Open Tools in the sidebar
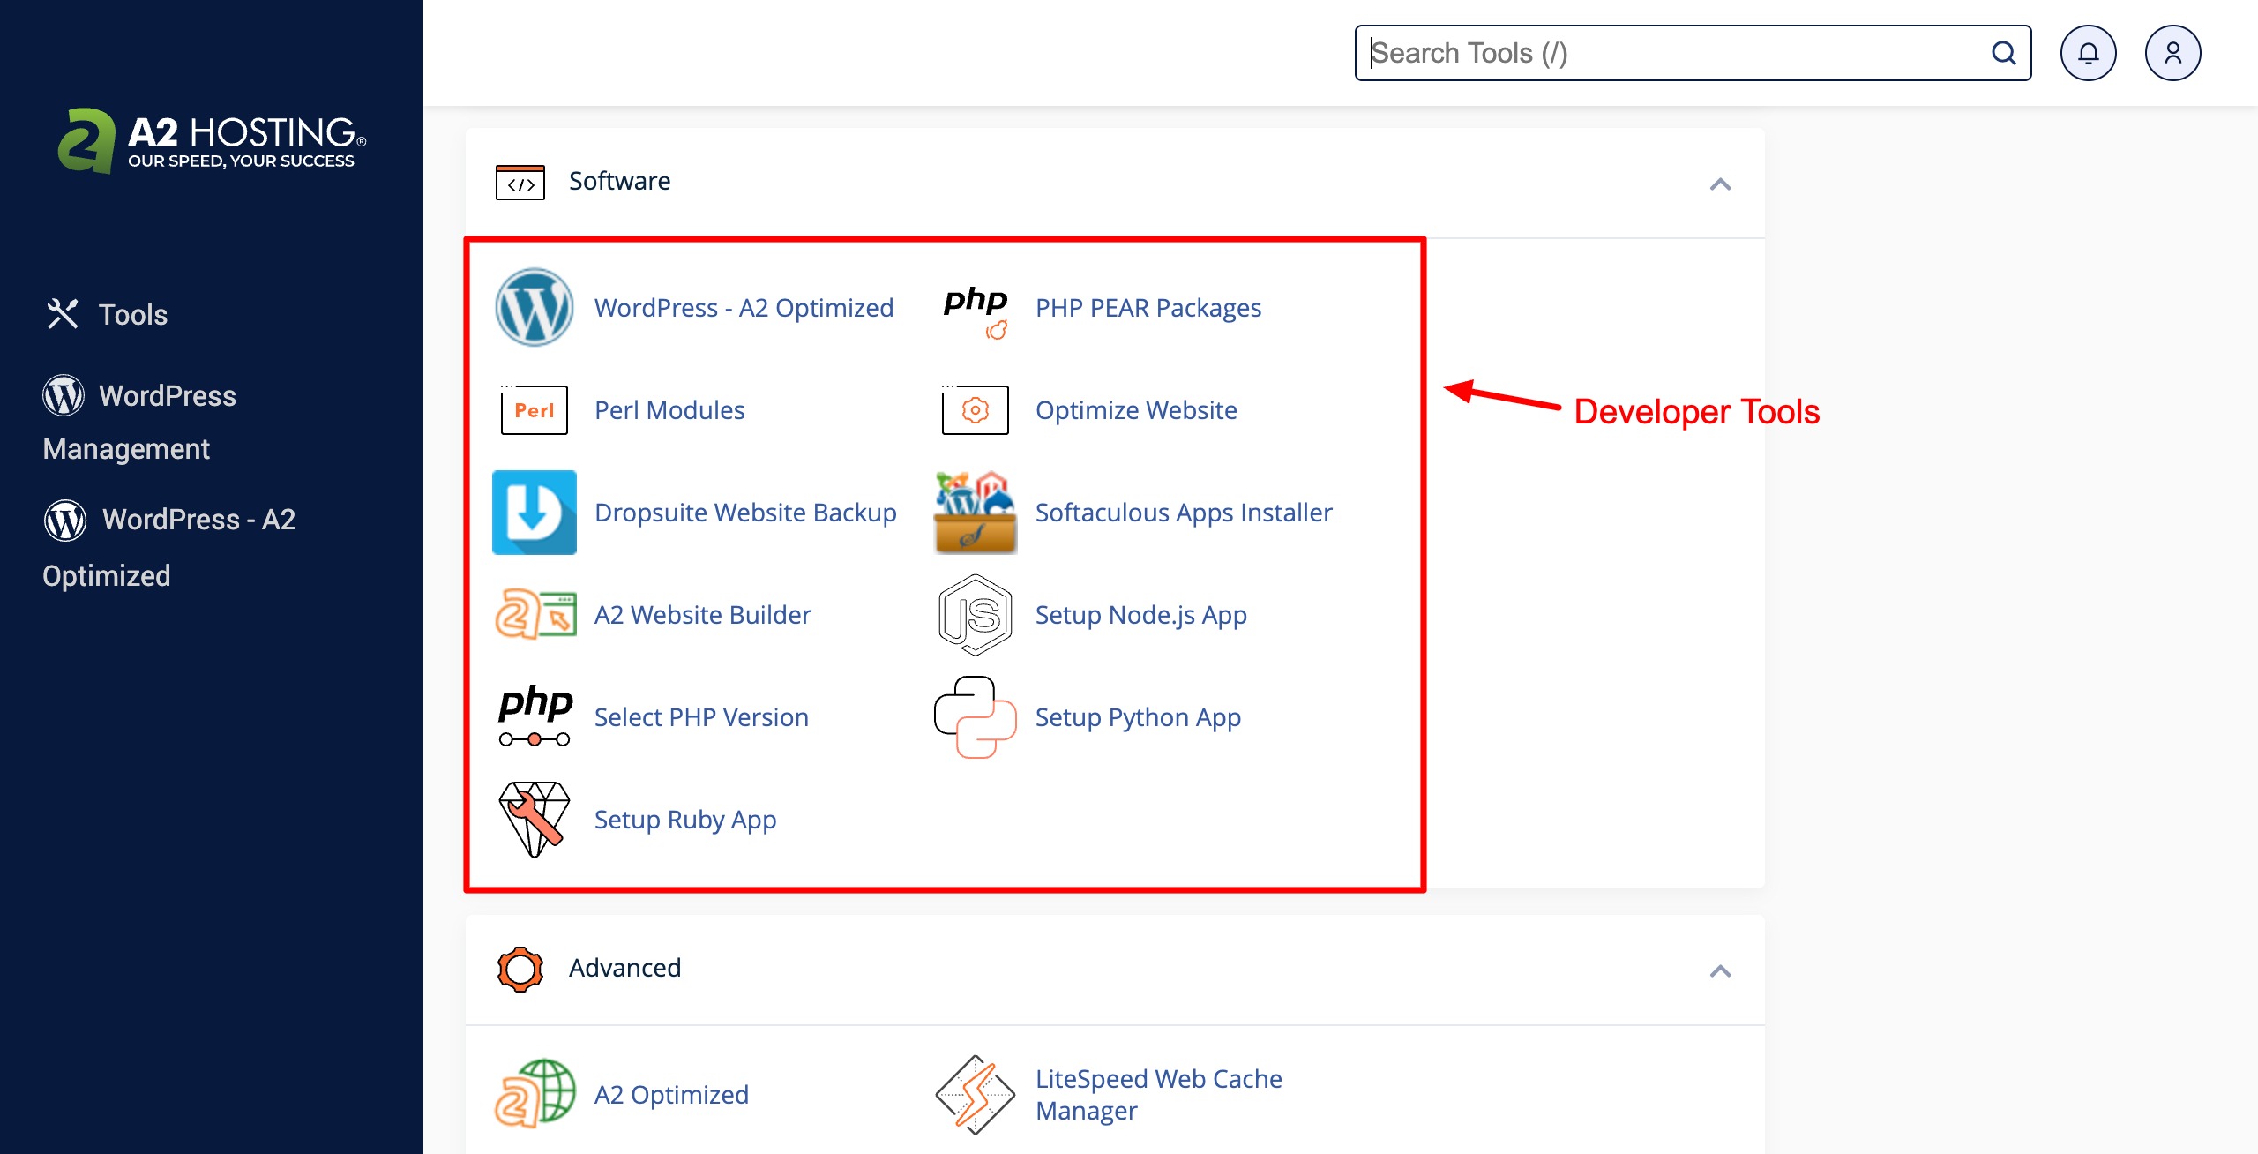Screen dimensions: 2258x1154 [132, 315]
